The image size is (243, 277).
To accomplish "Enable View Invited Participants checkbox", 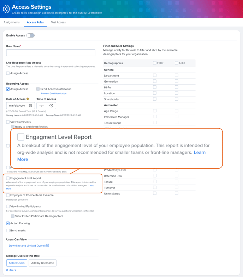I will 8,207.
